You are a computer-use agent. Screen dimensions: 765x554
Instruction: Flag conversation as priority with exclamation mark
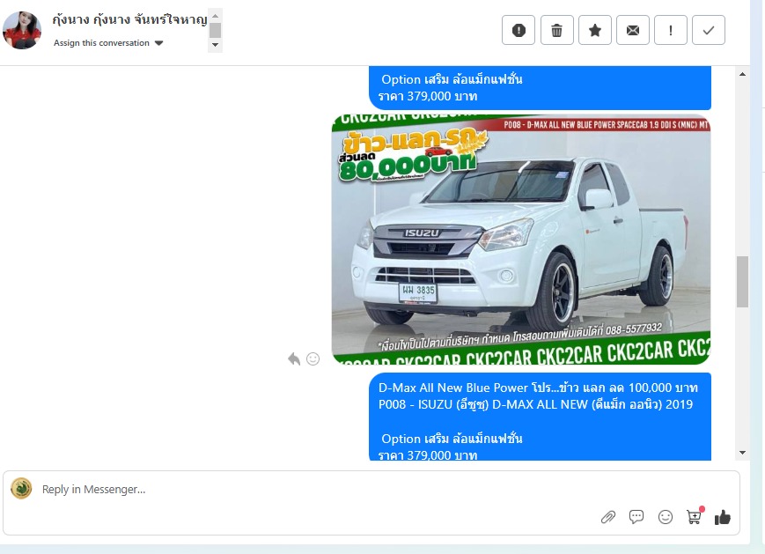[671, 30]
